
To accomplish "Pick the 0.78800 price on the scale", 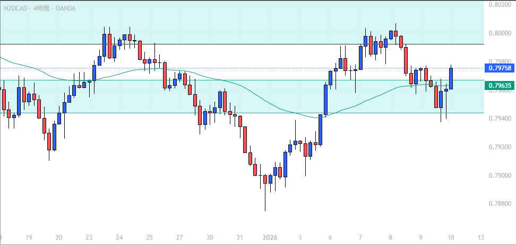I will click(x=499, y=204).
